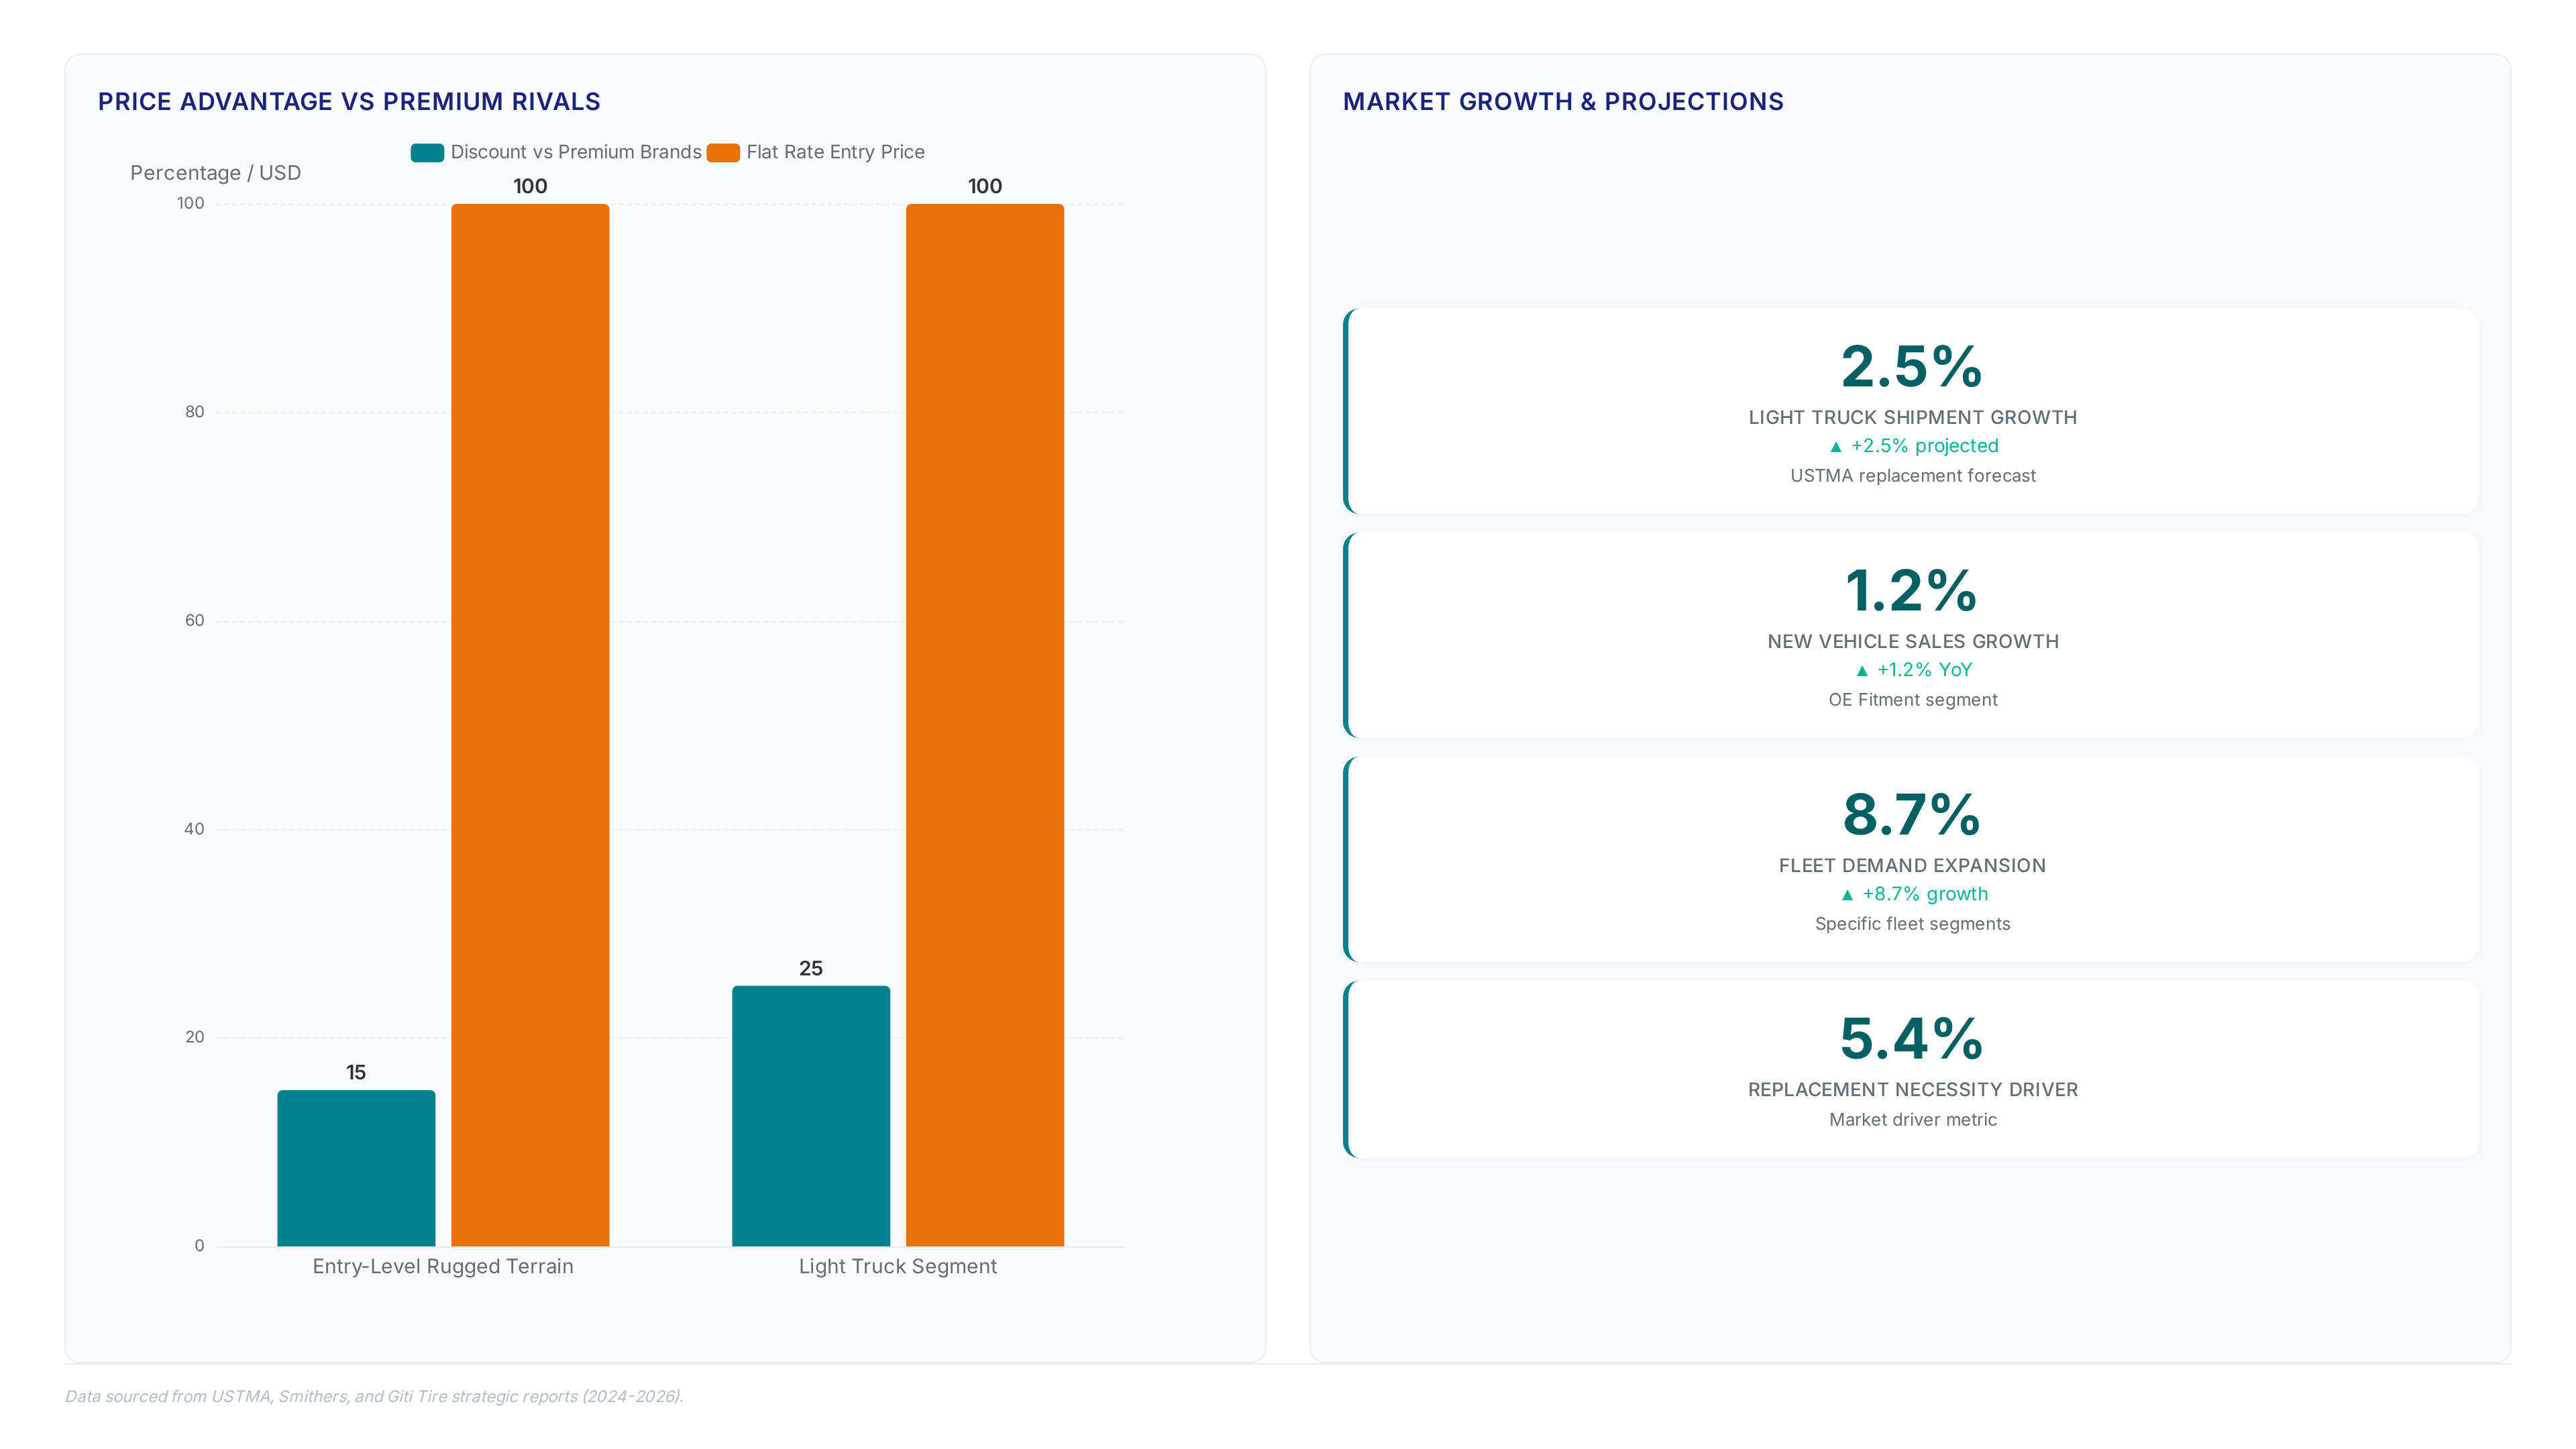Viewport: 2576px width, 1449px height.
Task: Click the Market driver metric caption
Action: tap(1912, 1120)
